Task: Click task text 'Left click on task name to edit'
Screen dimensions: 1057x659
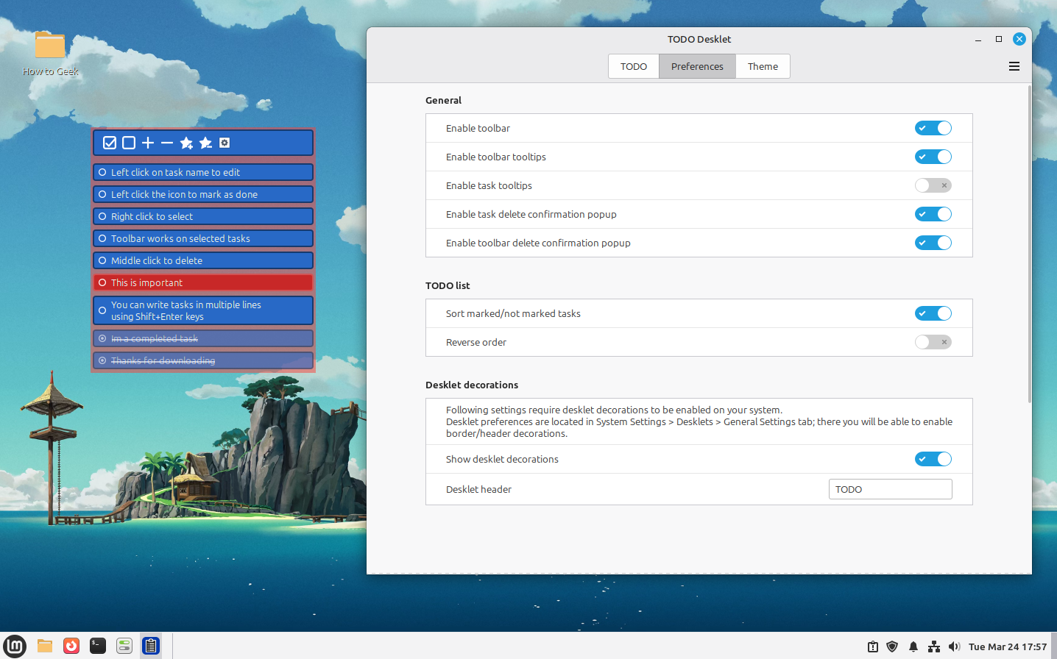Action: point(175,172)
